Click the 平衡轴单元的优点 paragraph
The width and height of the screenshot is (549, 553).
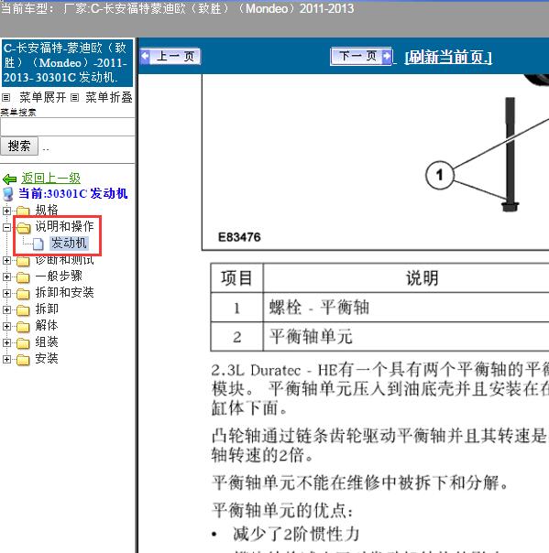pyautogui.click(x=282, y=510)
